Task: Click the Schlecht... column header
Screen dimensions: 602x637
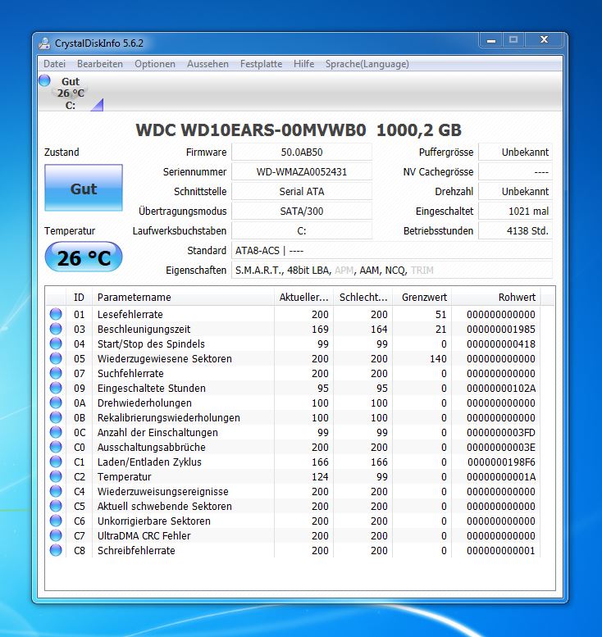Action: 363,297
